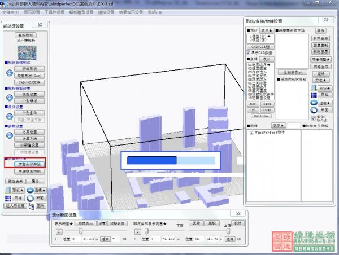Click the shape icon next to 形状★ in right panel
Viewport: 339px width, 255px height.
314,89
